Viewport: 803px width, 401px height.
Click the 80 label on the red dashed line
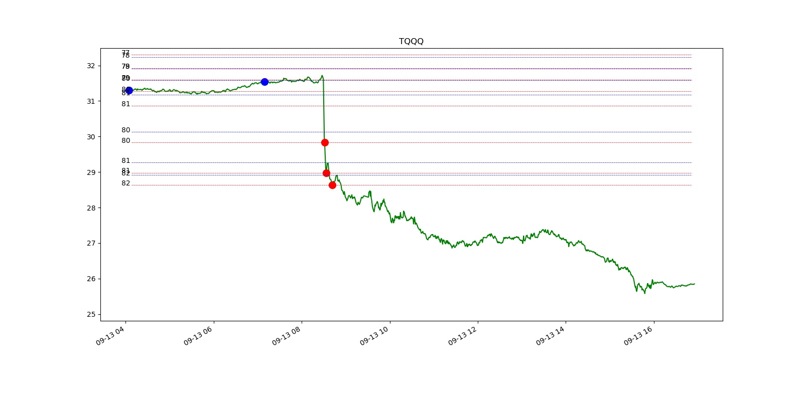125,141
